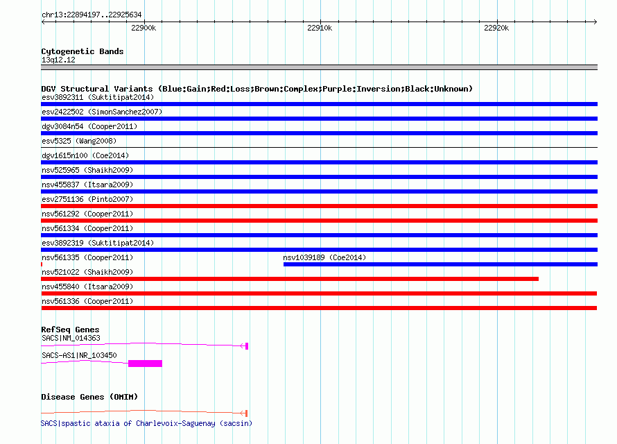Select the SACS-AS1 magenta exon block
The width and height of the screenshot is (617, 444).
(145, 364)
